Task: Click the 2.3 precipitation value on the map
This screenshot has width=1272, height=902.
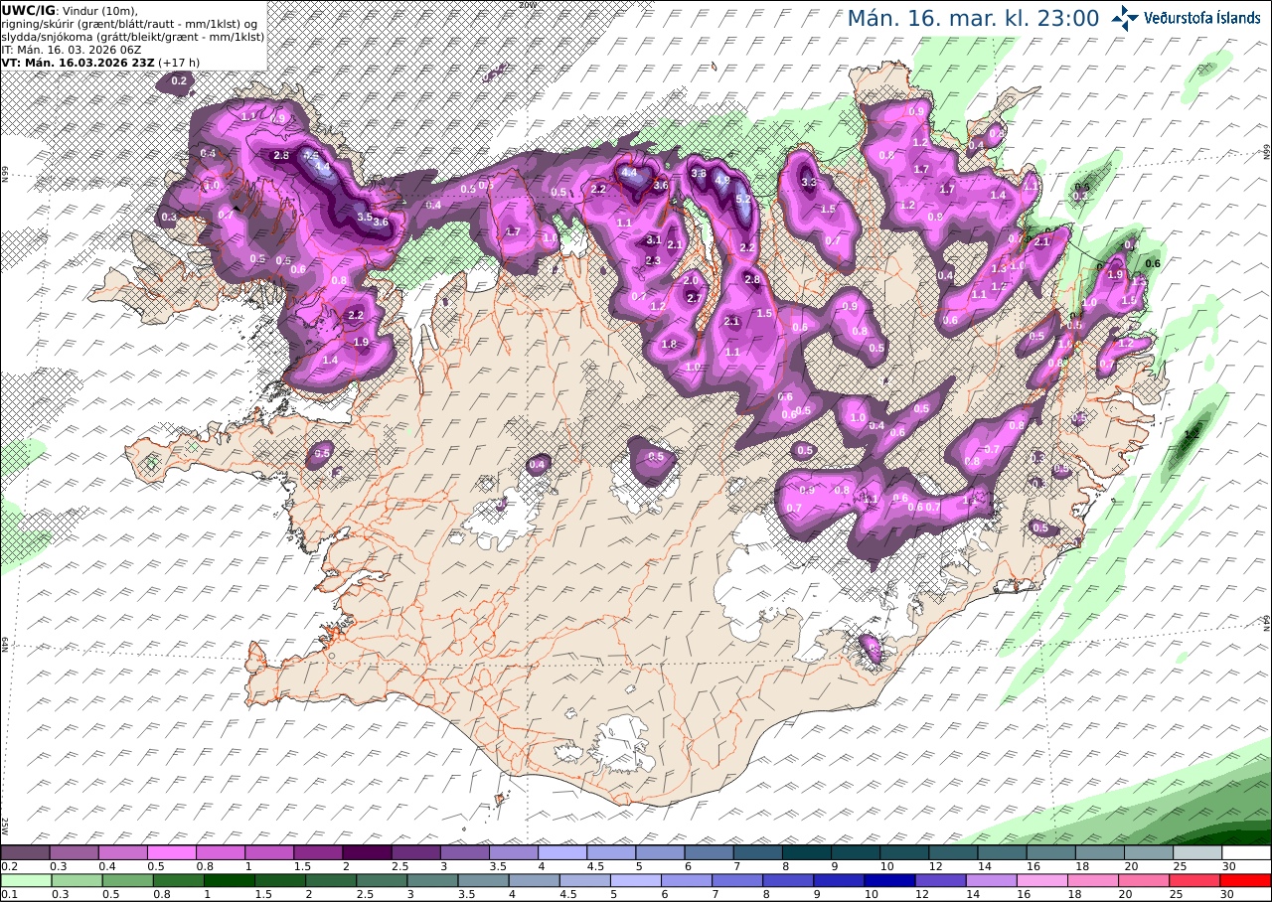Action: coord(653,260)
